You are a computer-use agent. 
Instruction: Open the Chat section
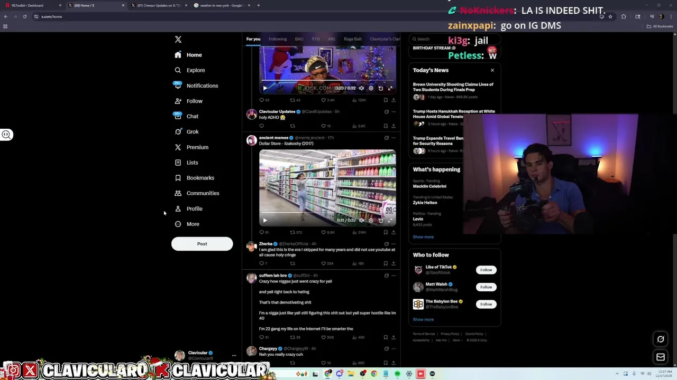pyautogui.click(x=187, y=117)
